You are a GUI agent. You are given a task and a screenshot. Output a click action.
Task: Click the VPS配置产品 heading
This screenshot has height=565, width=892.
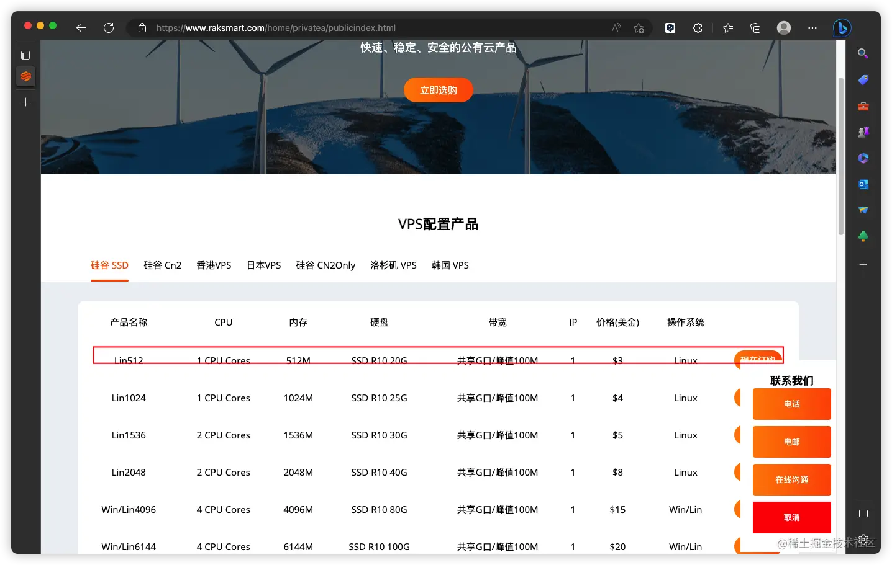[438, 224]
